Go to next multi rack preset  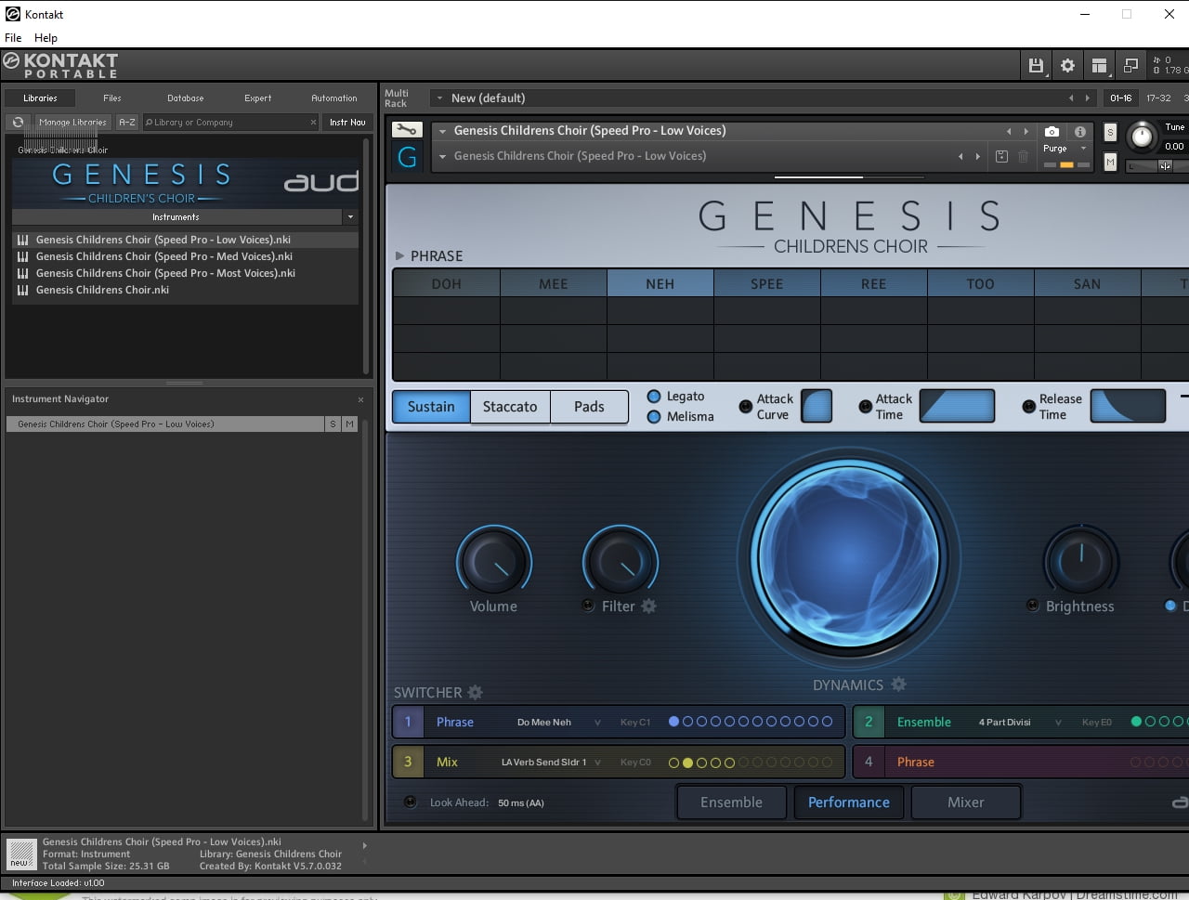(x=1087, y=98)
